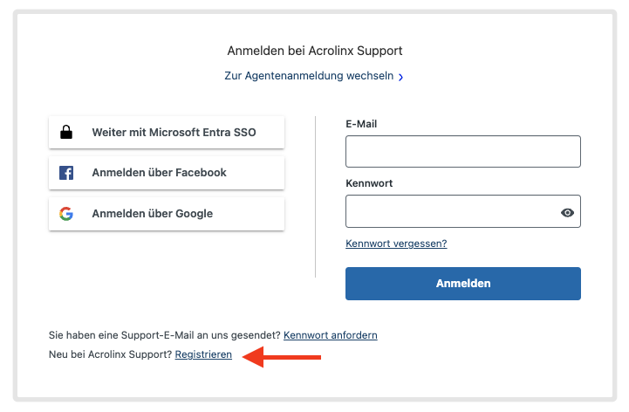Click the blue Anmelden button
Viewport: 629px width, 412px height.
tap(463, 284)
